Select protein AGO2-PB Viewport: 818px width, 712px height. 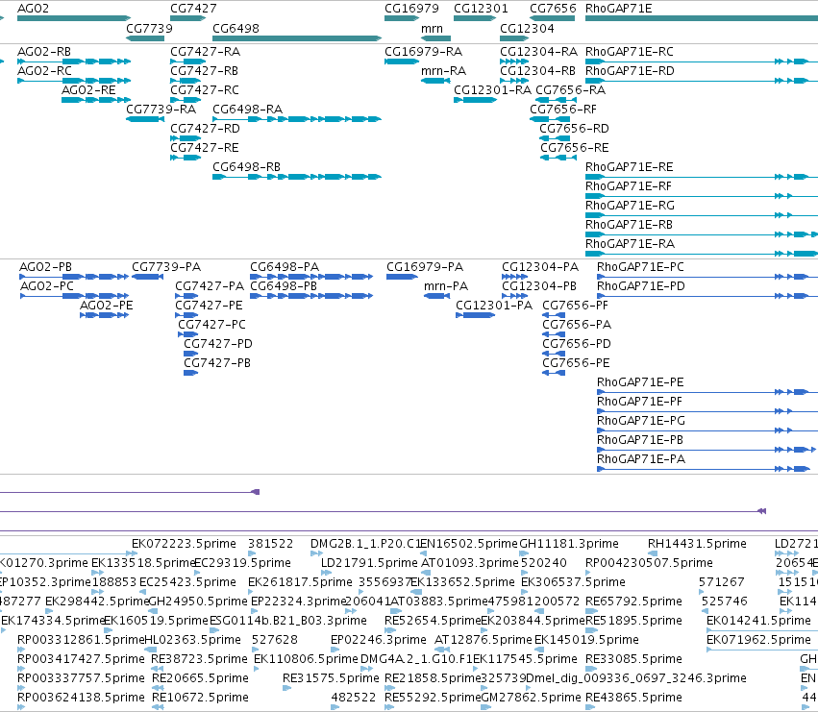coord(45,267)
